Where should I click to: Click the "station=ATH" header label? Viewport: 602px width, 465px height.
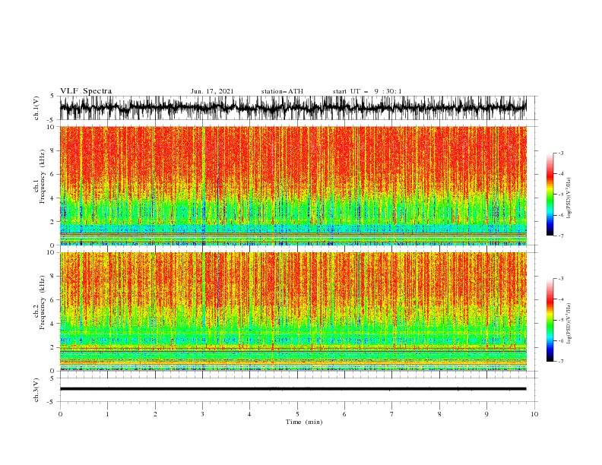(x=282, y=91)
